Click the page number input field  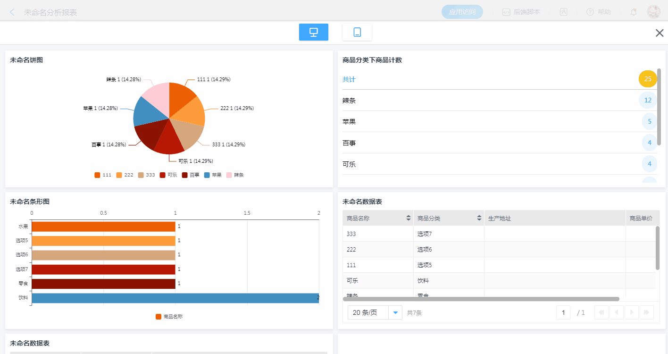[x=563, y=312]
